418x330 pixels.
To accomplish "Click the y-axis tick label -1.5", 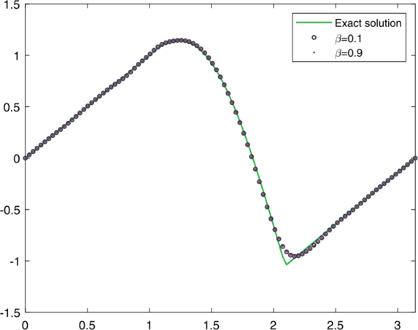I will (x=10, y=313).
